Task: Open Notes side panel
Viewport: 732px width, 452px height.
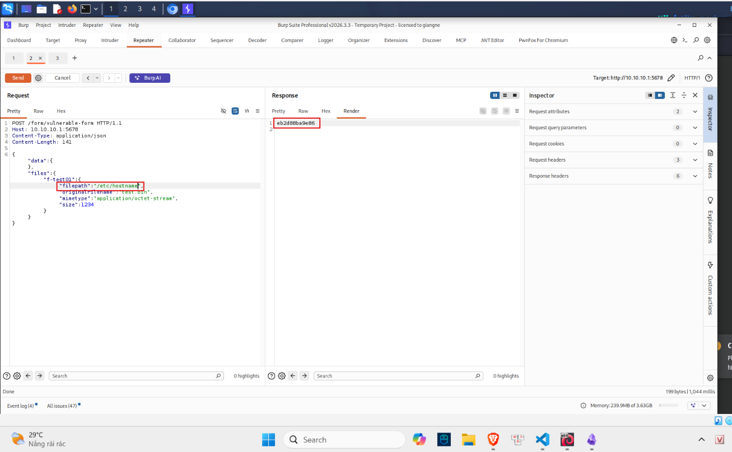Action: [710, 163]
